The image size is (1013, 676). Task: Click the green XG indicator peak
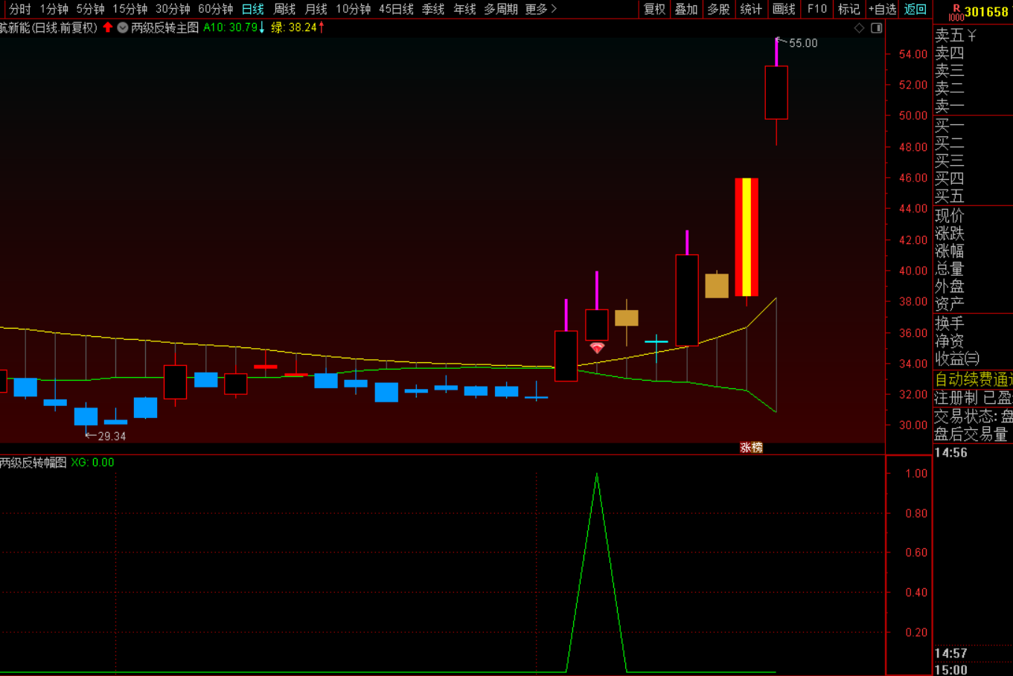pyautogui.click(x=597, y=476)
